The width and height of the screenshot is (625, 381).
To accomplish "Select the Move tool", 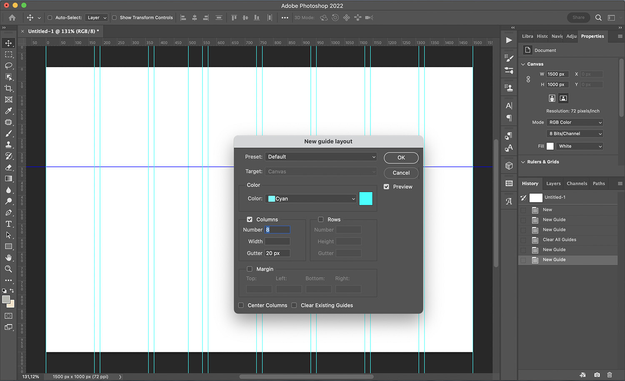I will [x=9, y=43].
